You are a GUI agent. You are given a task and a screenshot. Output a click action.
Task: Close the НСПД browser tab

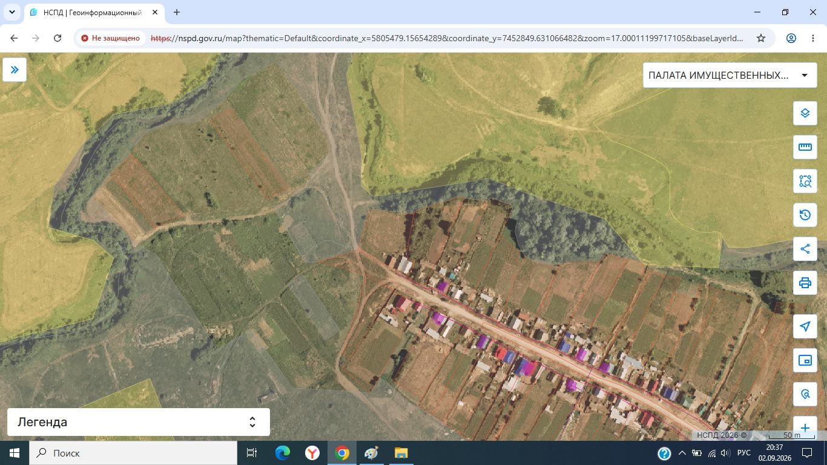pos(154,12)
